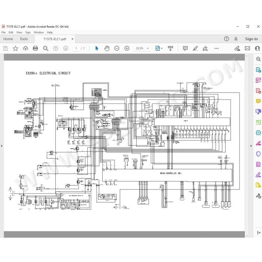Click the zoom value 33,5% field
The width and height of the screenshot is (262, 262).
140,48
